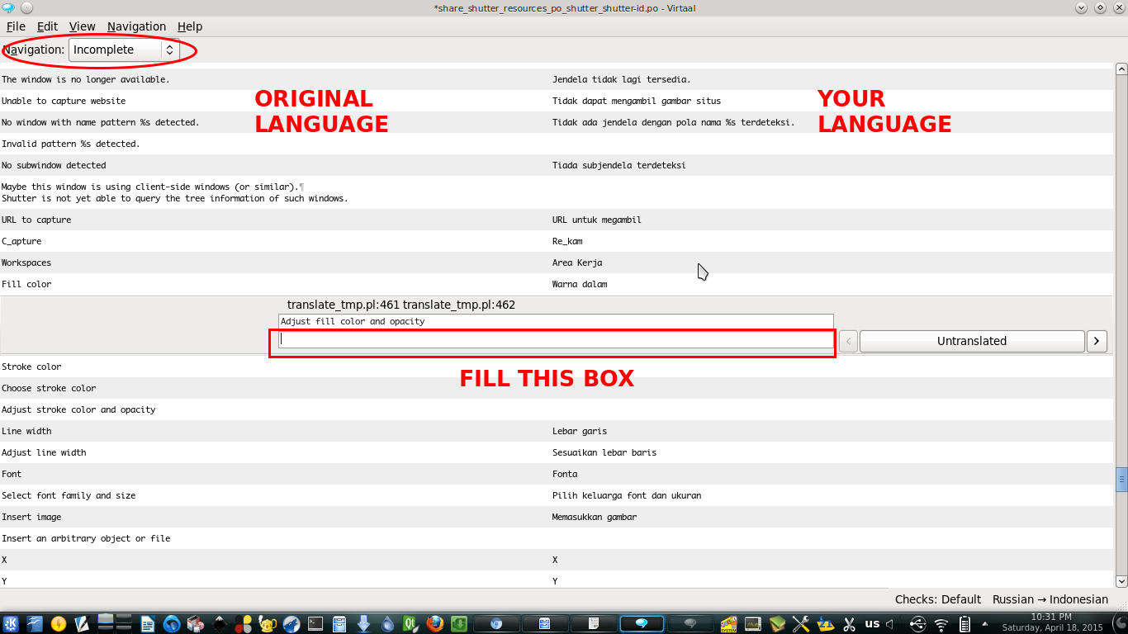Select row 'Unable to capture website'
This screenshot has width=1128, height=634.
557,101
